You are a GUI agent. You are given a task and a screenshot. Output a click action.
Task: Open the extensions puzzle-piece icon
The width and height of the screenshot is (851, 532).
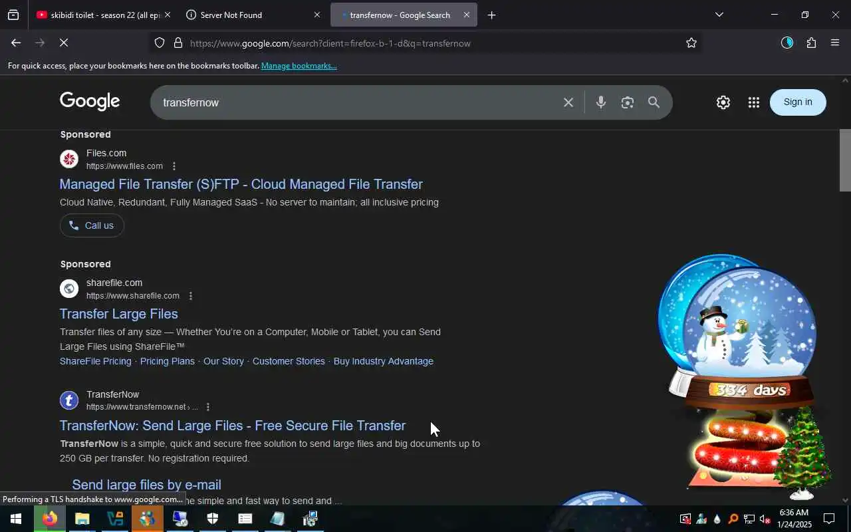pos(811,43)
